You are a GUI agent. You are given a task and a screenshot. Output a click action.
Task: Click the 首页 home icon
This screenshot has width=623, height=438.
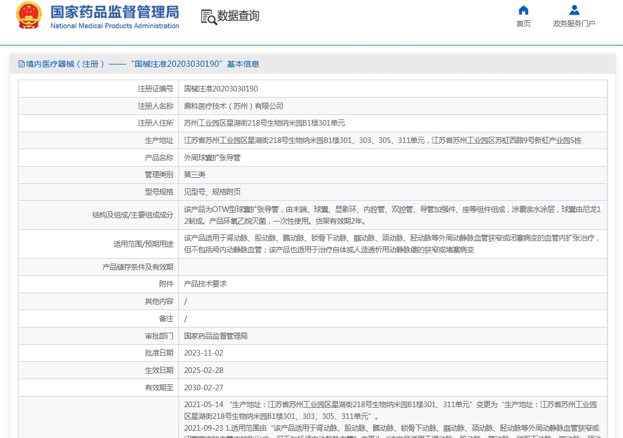[x=523, y=10]
